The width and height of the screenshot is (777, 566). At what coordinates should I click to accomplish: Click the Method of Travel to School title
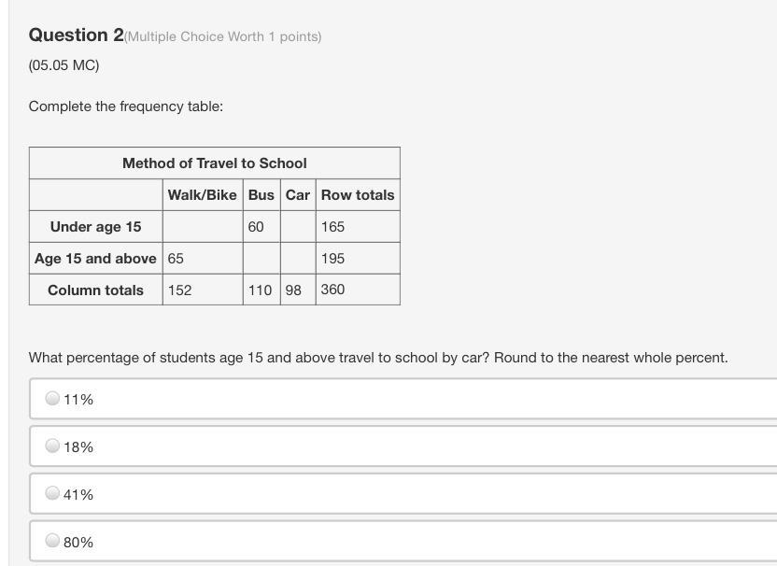[214, 163]
